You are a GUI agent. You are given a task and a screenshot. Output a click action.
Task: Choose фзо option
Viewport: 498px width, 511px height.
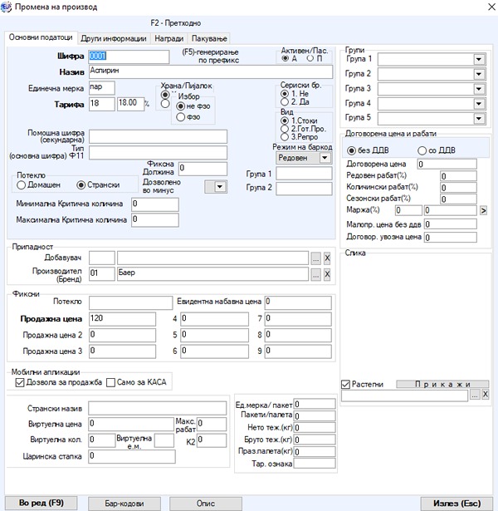coord(181,117)
